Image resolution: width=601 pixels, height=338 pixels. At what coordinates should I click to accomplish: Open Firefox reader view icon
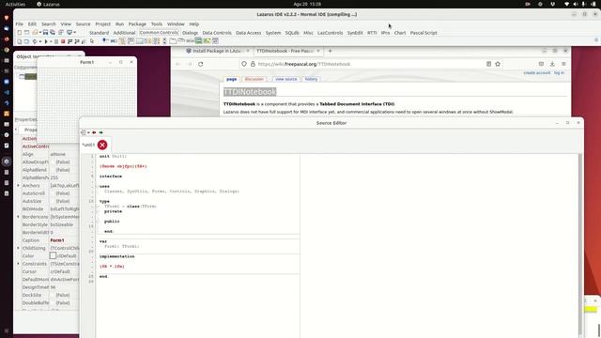click(x=488, y=64)
